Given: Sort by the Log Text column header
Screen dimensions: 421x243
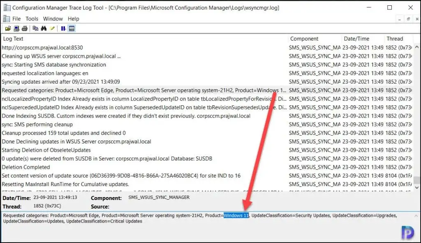Looking at the screenshot, I should click(x=145, y=39).
